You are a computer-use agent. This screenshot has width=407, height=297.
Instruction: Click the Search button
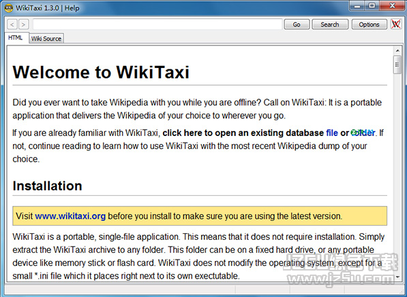tap(330, 24)
